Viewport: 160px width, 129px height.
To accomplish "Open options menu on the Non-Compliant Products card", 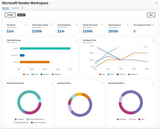I will point(153,25).
